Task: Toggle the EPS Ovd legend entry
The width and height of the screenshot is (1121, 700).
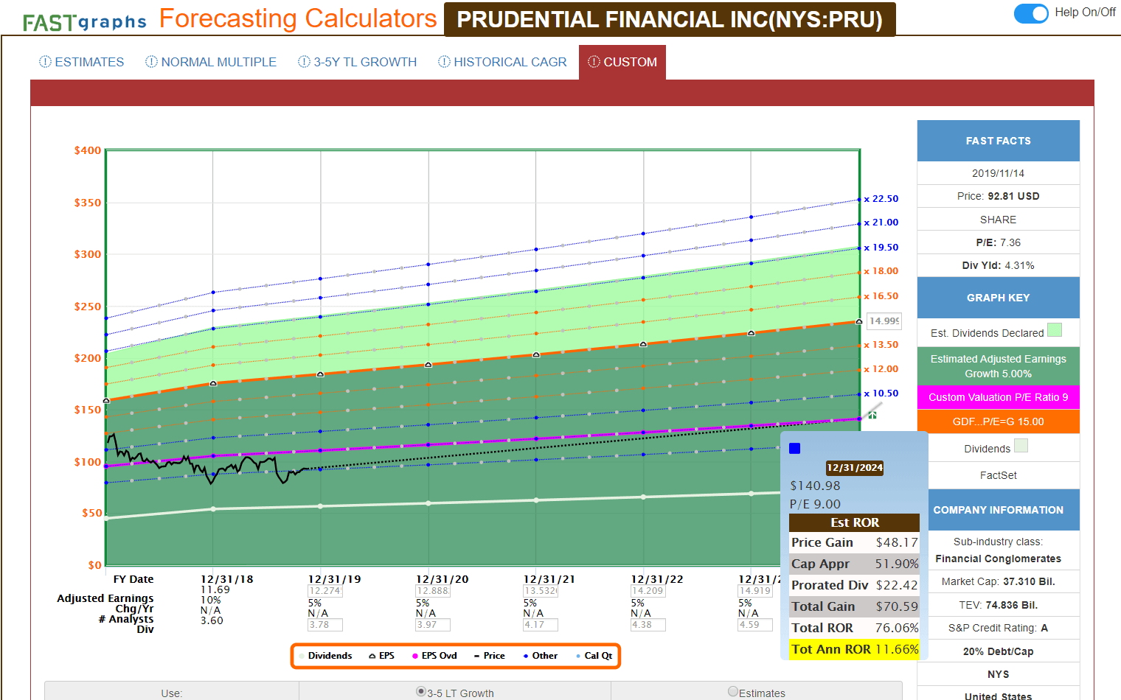Action: pos(434,656)
